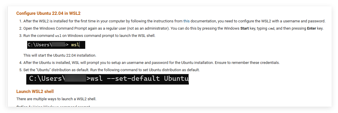The image size is (338, 113).
Task: Click the step 5 text about default distribution
Action: click(x=111, y=70)
